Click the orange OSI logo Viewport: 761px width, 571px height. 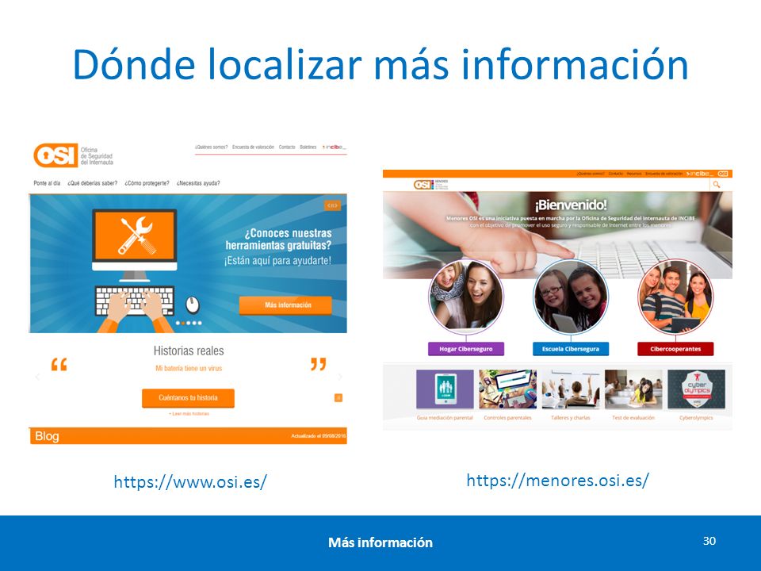pos(55,155)
